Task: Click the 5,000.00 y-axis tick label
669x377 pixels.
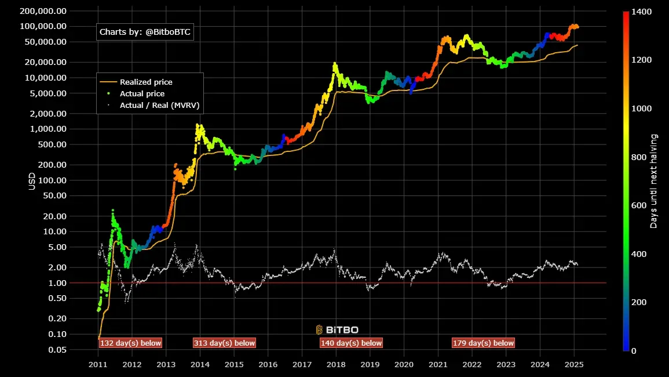Action: click(x=48, y=93)
